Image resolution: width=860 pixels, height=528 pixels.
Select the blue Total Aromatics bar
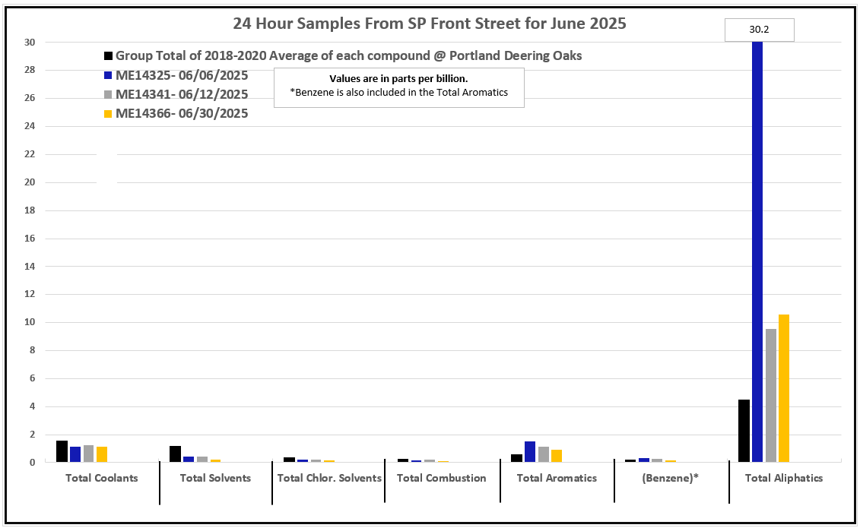[x=530, y=451]
